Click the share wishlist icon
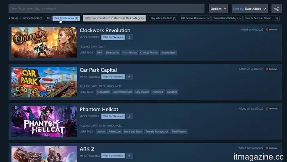This screenshot has width=287, height=162. coord(276,9)
